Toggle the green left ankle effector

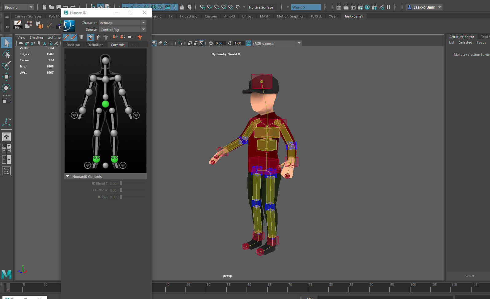click(x=115, y=159)
